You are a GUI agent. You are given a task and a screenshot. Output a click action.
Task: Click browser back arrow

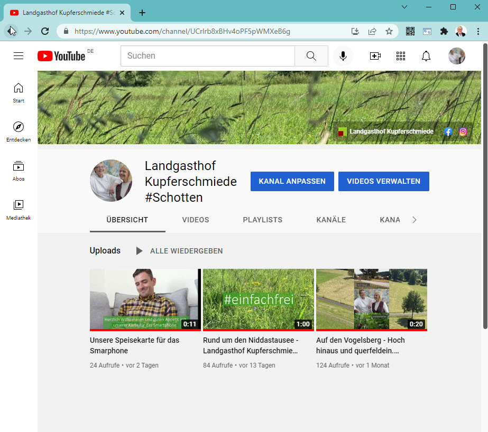12,31
